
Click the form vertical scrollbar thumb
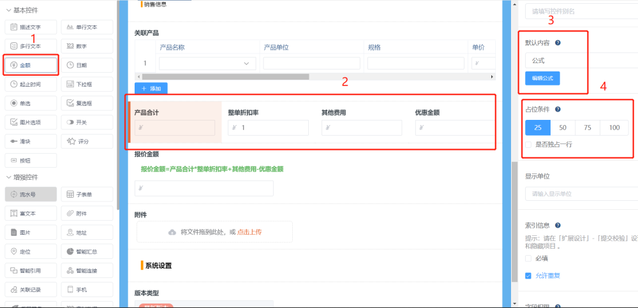[515, 222]
